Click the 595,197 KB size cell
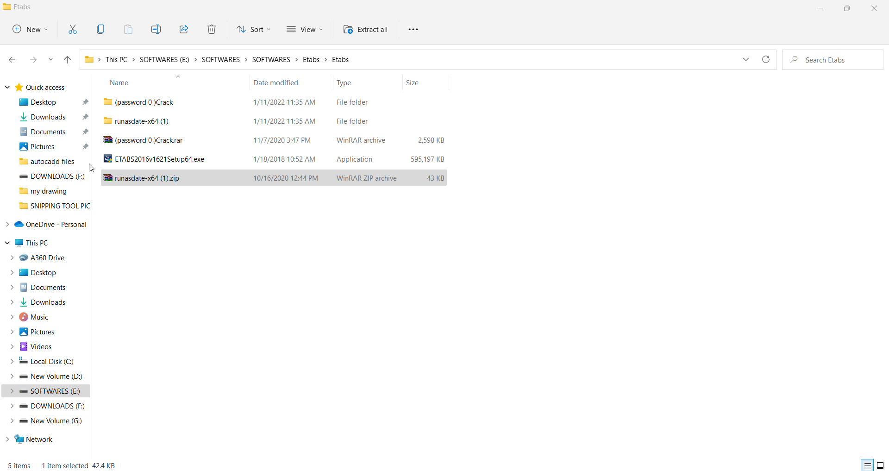 pyautogui.click(x=427, y=159)
